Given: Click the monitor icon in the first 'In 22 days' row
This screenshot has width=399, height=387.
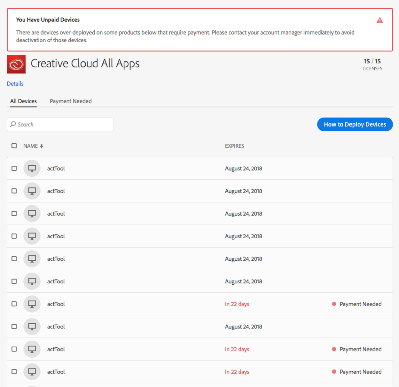Looking at the screenshot, I should tap(32, 304).
